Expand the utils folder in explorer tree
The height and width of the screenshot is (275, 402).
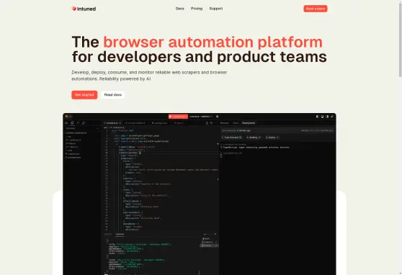tap(70, 150)
